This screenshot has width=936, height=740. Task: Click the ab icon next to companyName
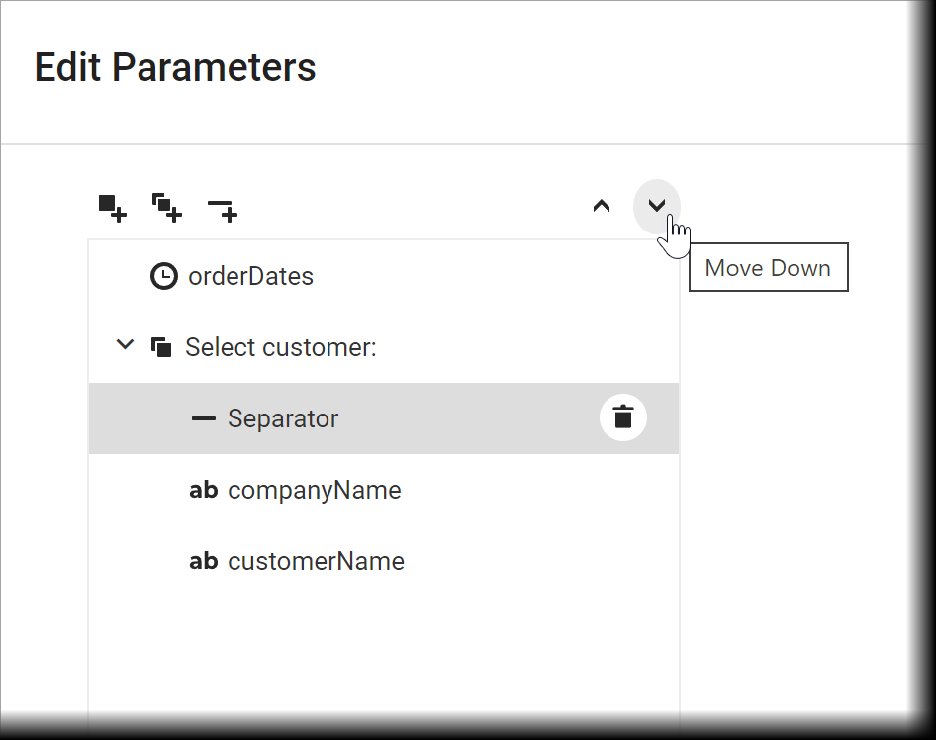[x=203, y=490]
